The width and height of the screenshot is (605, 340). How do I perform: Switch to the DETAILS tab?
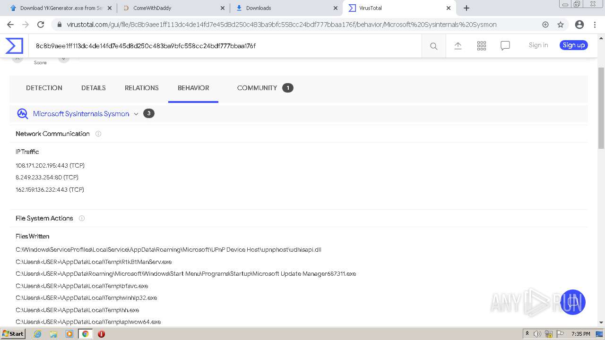pos(94,88)
